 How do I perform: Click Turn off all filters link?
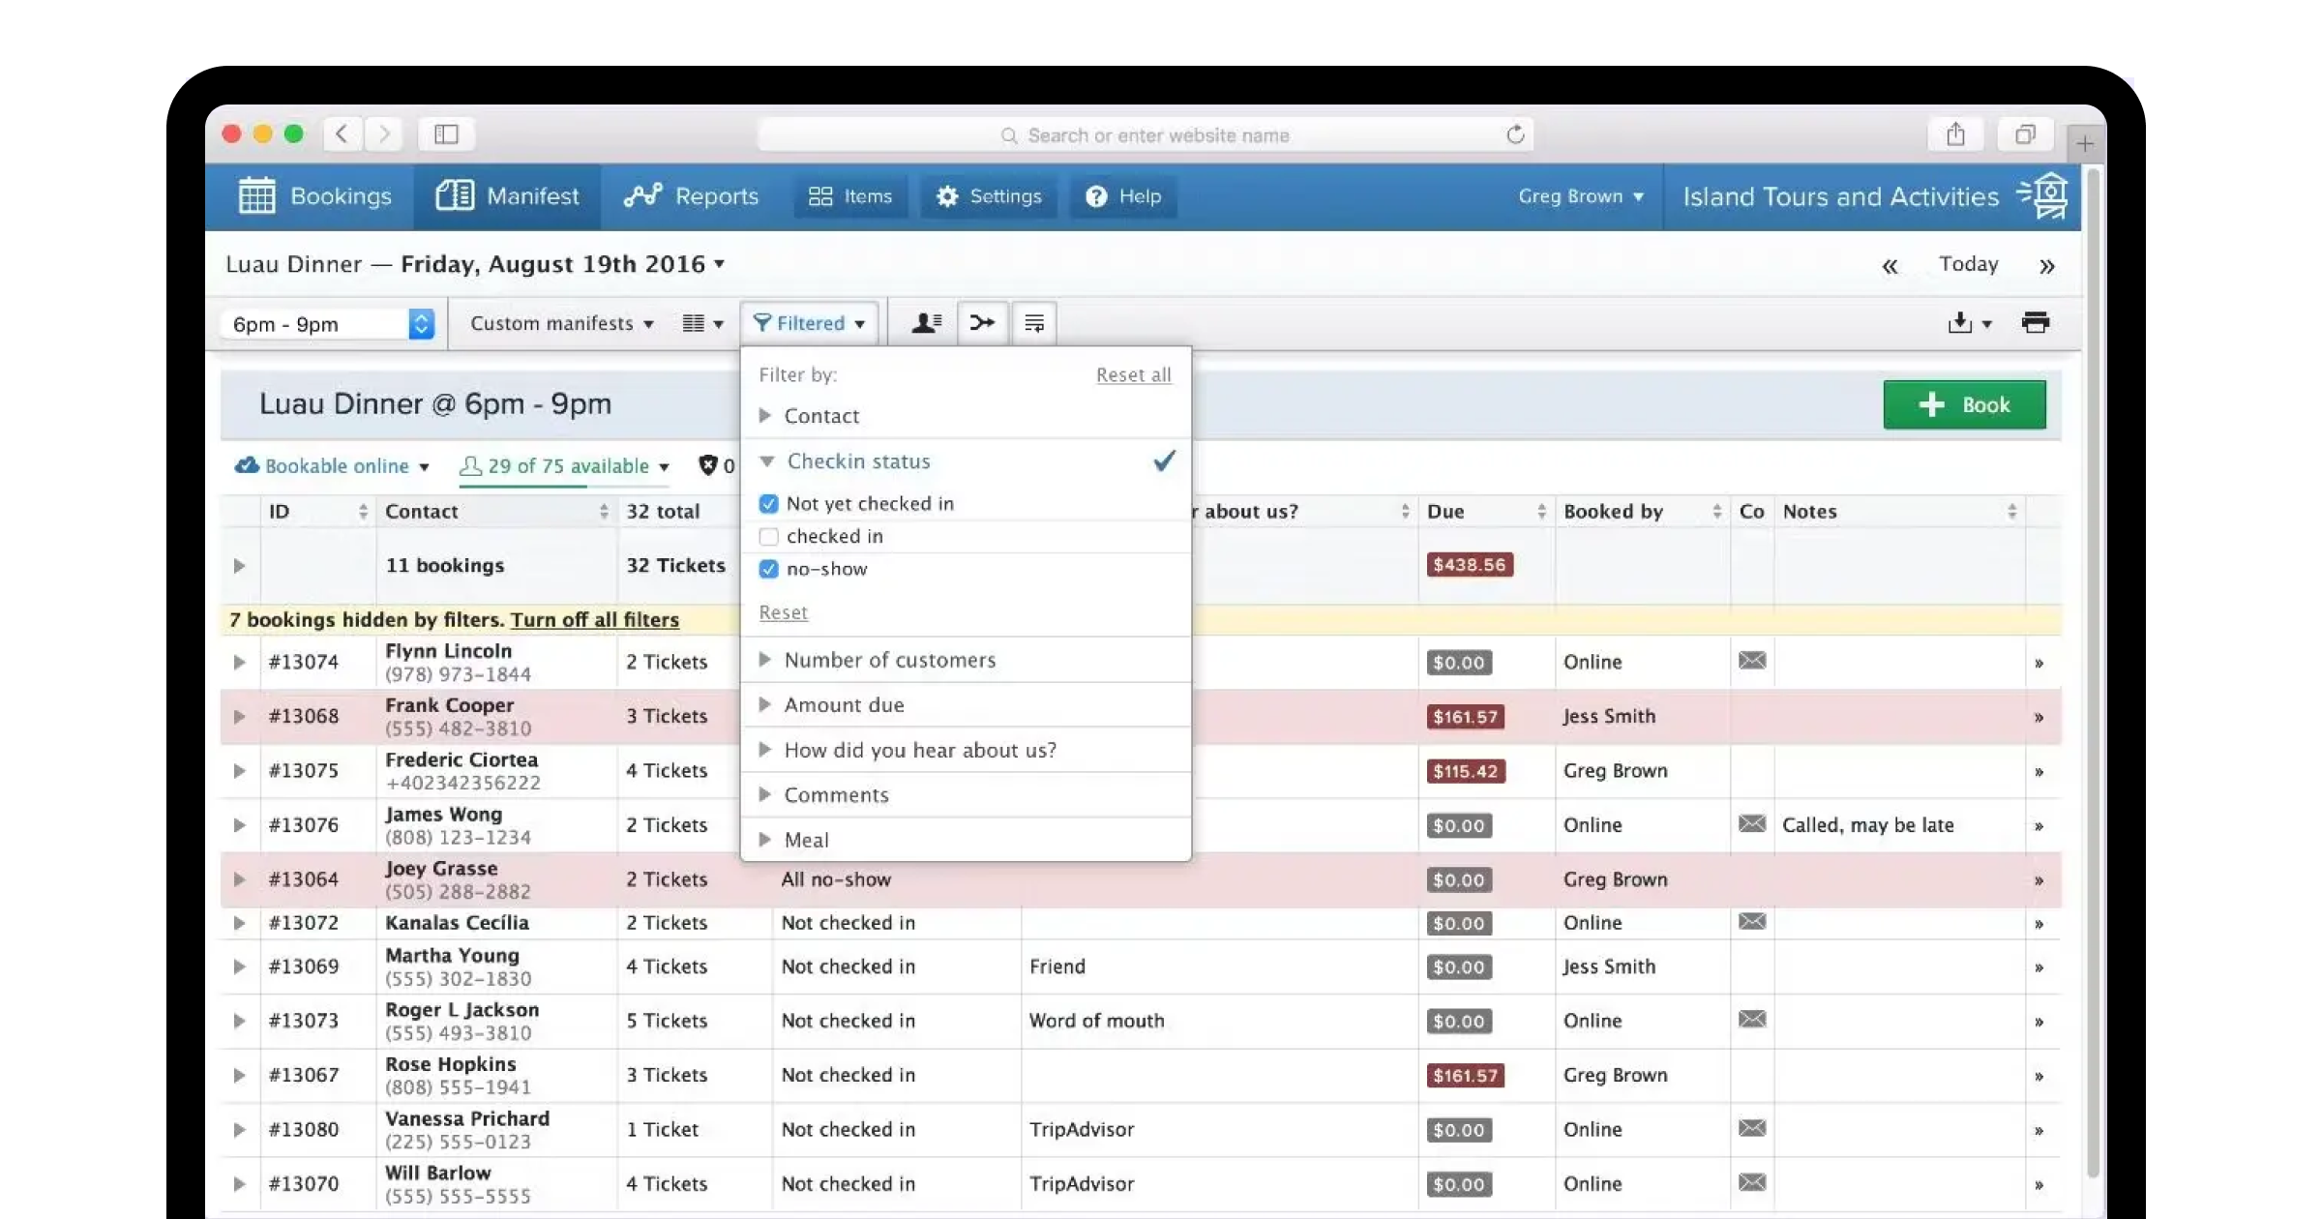594,620
